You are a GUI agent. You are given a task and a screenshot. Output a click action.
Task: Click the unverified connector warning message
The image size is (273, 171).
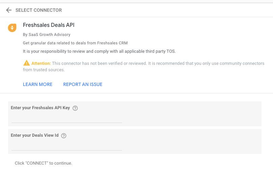(144, 67)
